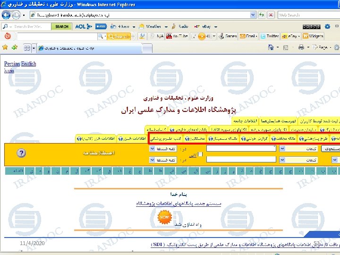Click Add to Favorites star-plus icon

(x=15, y=47)
